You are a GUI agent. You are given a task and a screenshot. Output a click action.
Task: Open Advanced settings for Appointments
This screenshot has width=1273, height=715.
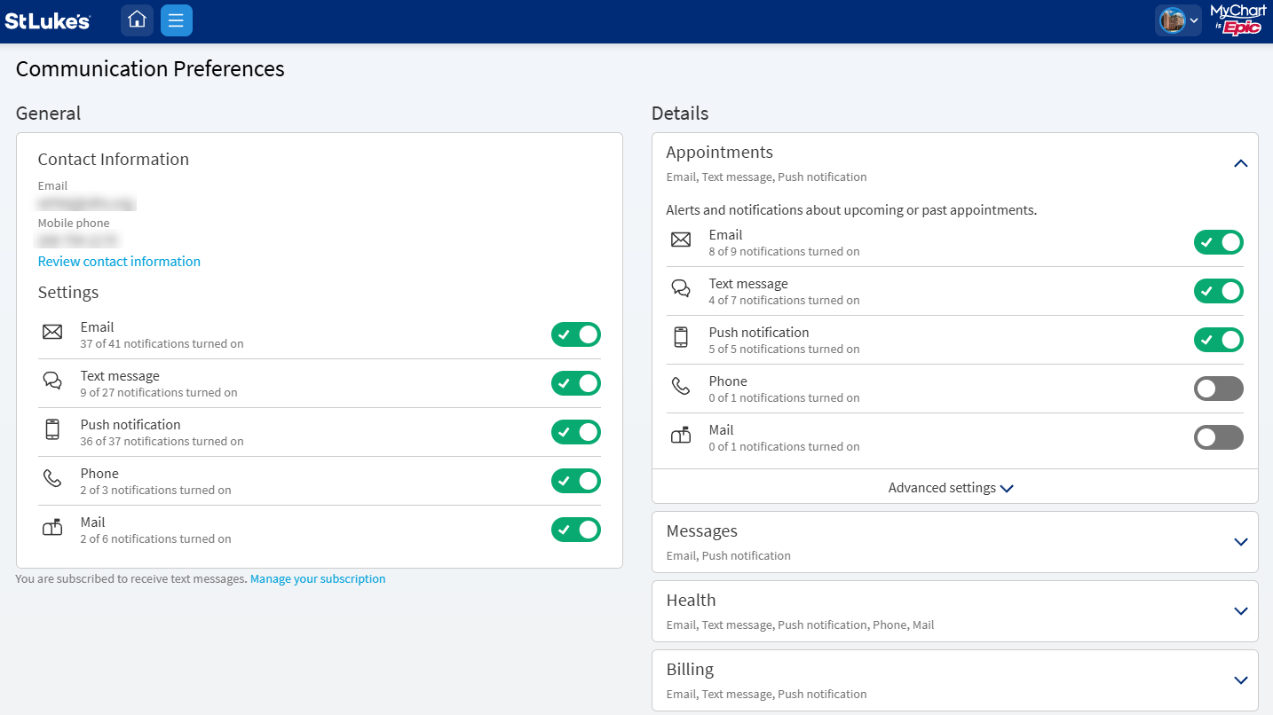(951, 488)
